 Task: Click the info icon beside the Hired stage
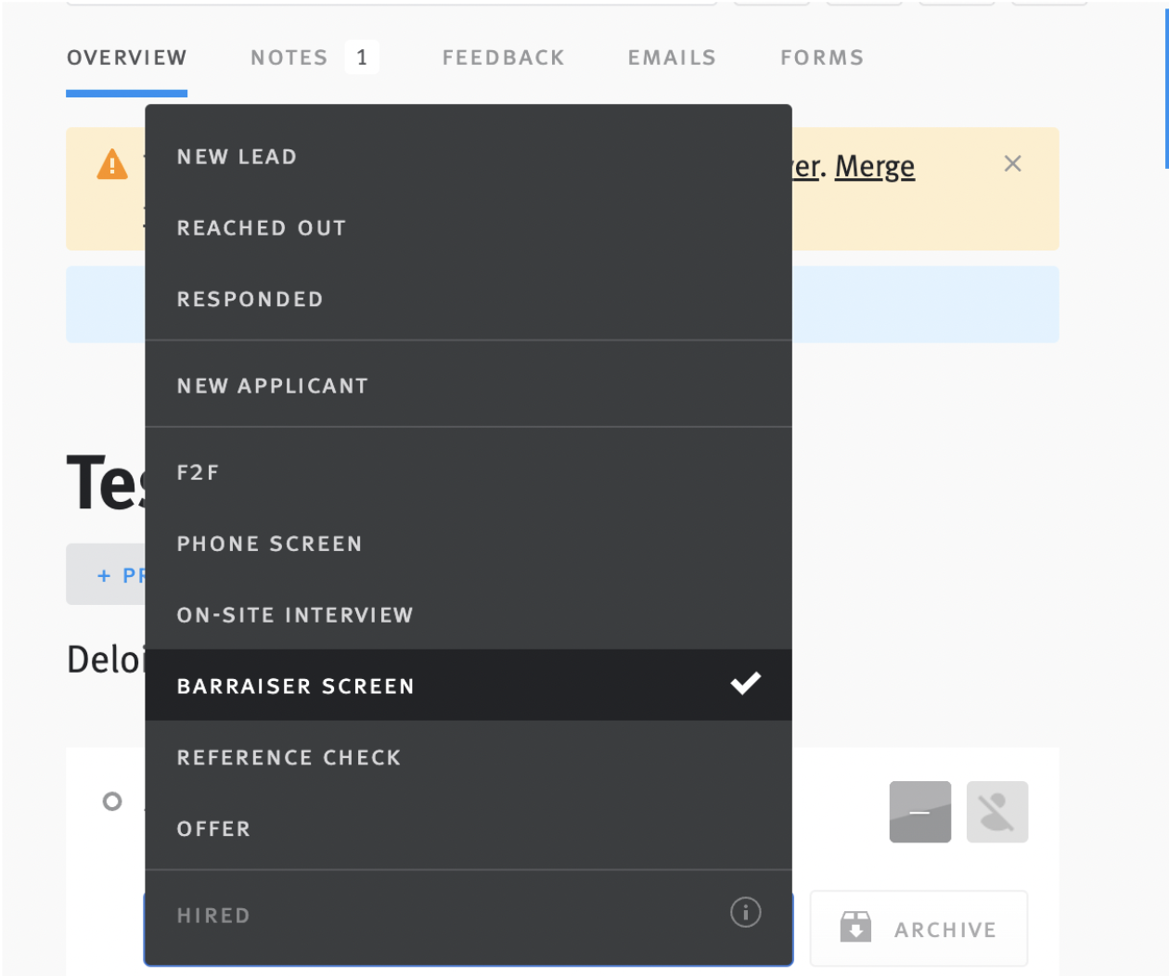(x=744, y=913)
